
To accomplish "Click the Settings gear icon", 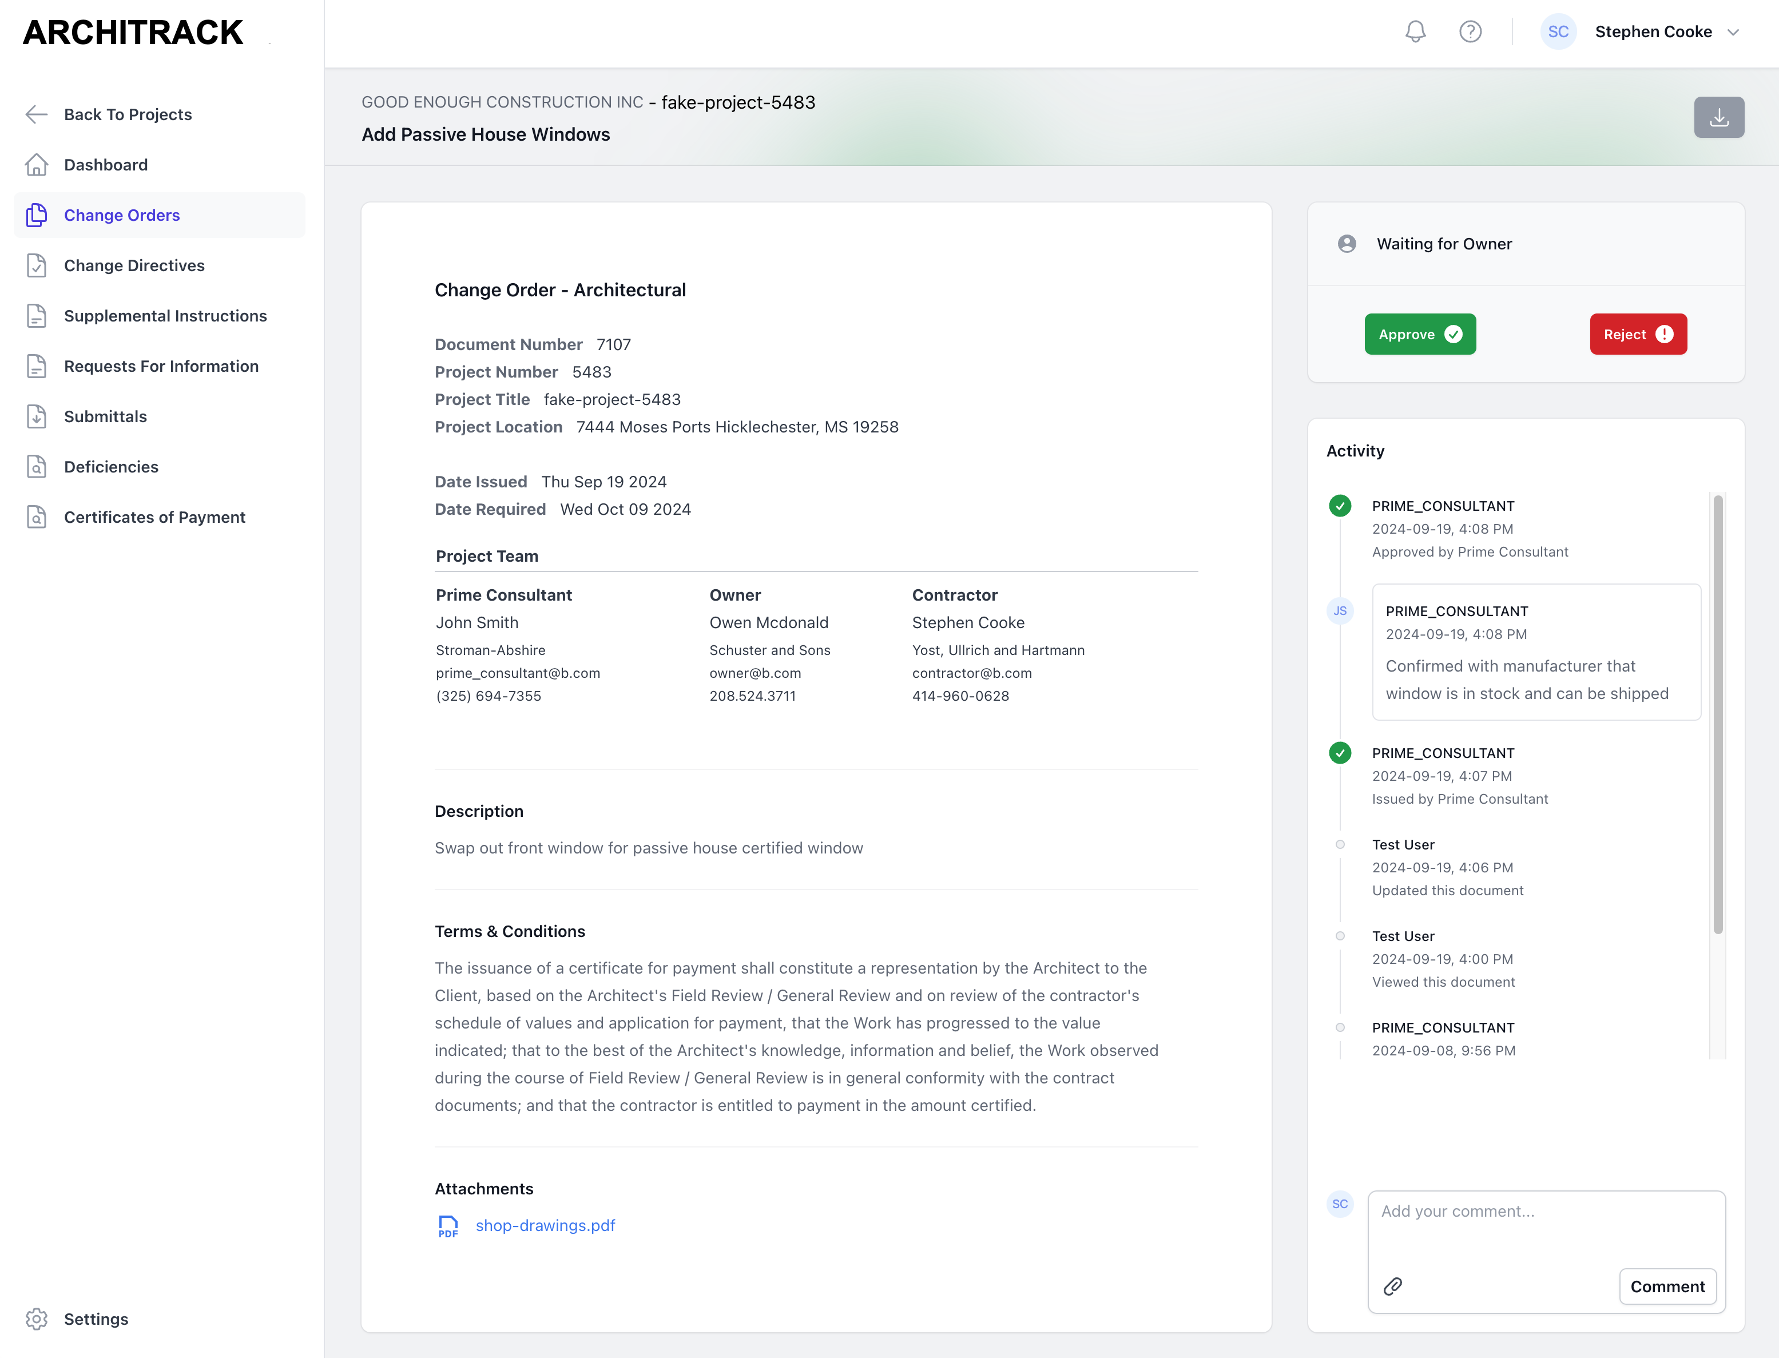I will click(37, 1319).
